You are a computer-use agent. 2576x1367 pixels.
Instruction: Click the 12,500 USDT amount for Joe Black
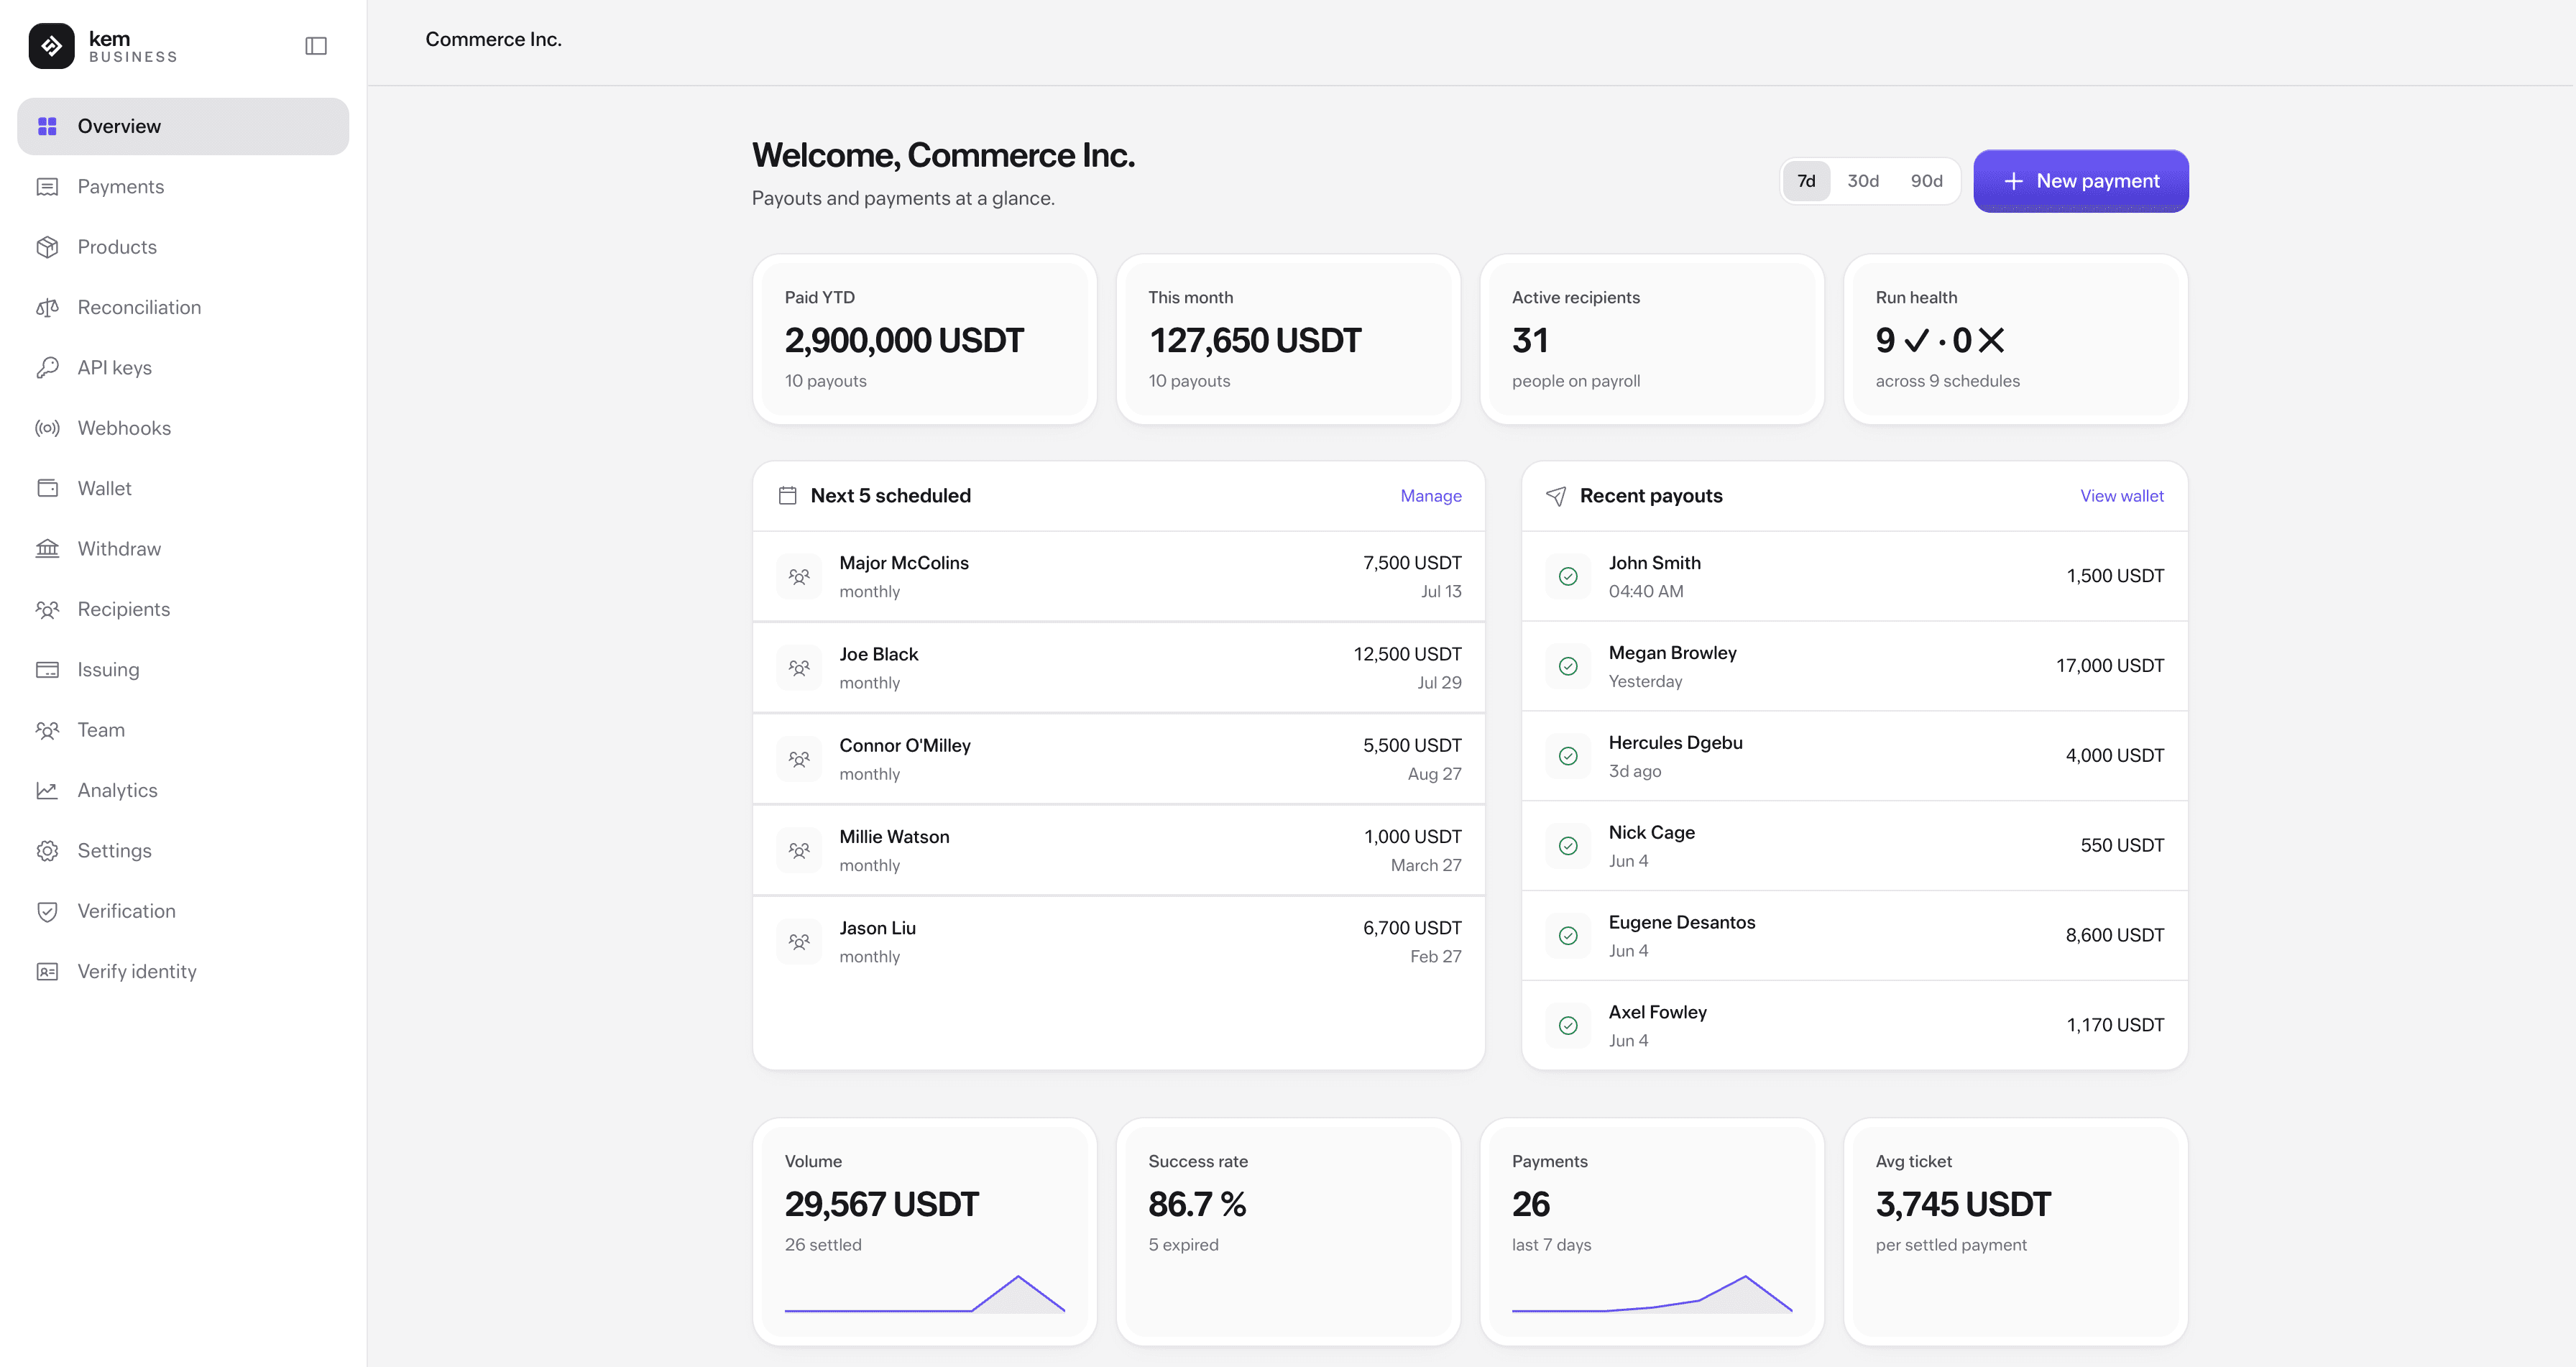click(x=1407, y=654)
